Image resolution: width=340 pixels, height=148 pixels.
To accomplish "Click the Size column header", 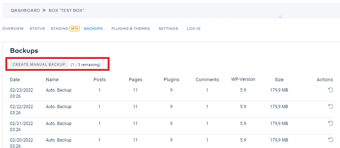I will [279, 80].
